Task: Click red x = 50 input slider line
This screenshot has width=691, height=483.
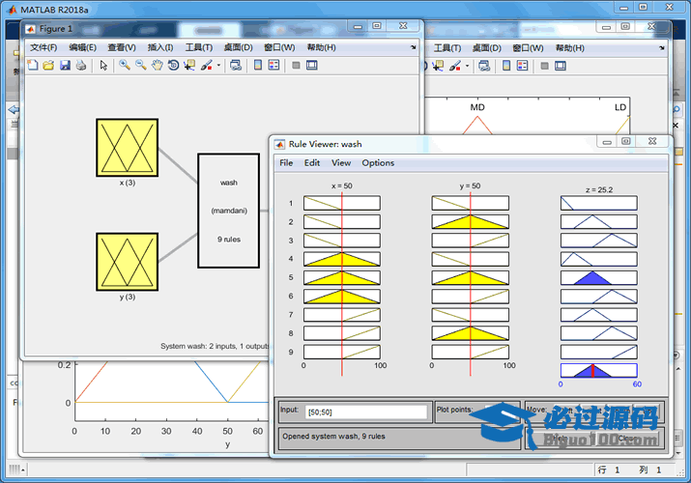Action: pos(342,282)
